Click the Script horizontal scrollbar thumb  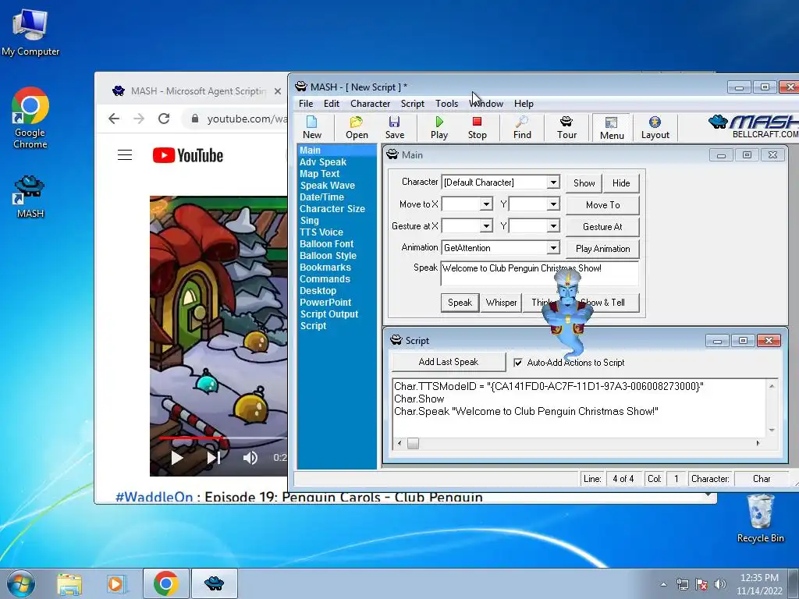pyautogui.click(x=414, y=443)
